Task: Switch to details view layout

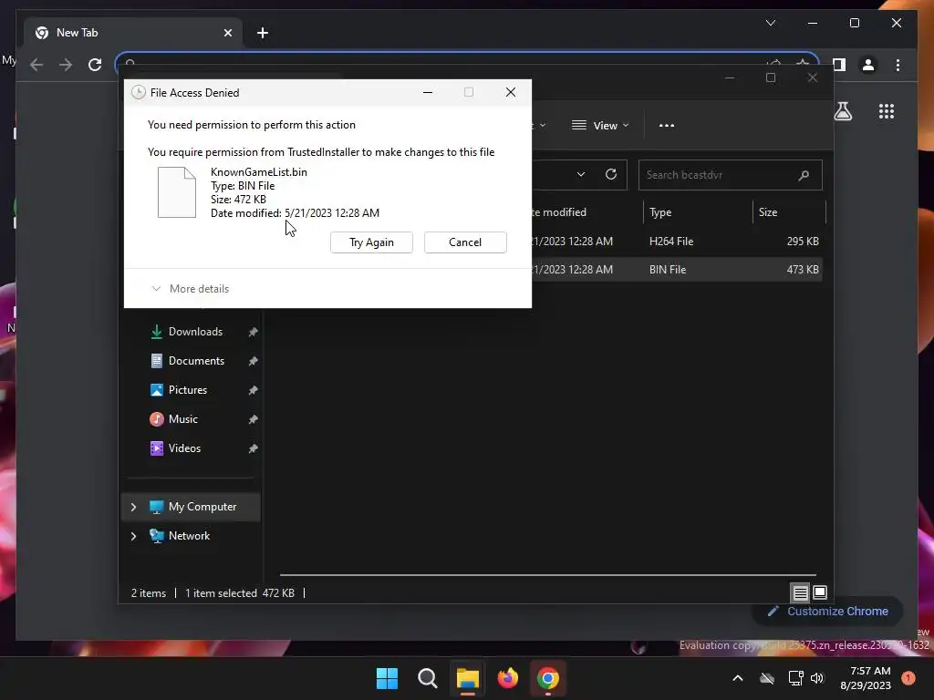Action: pyautogui.click(x=800, y=592)
